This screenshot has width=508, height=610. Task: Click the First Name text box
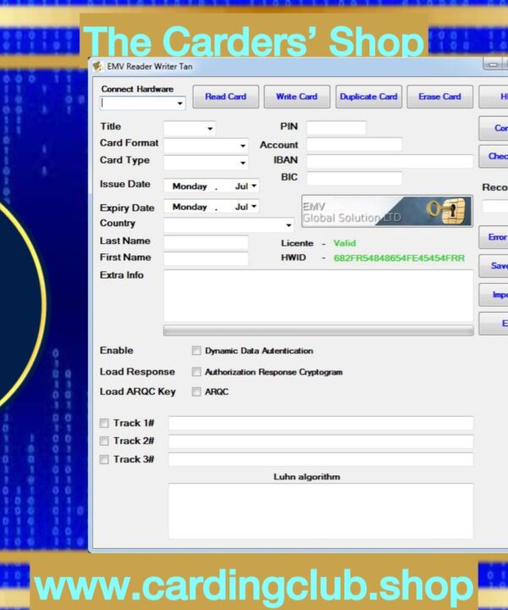click(x=206, y=258)
